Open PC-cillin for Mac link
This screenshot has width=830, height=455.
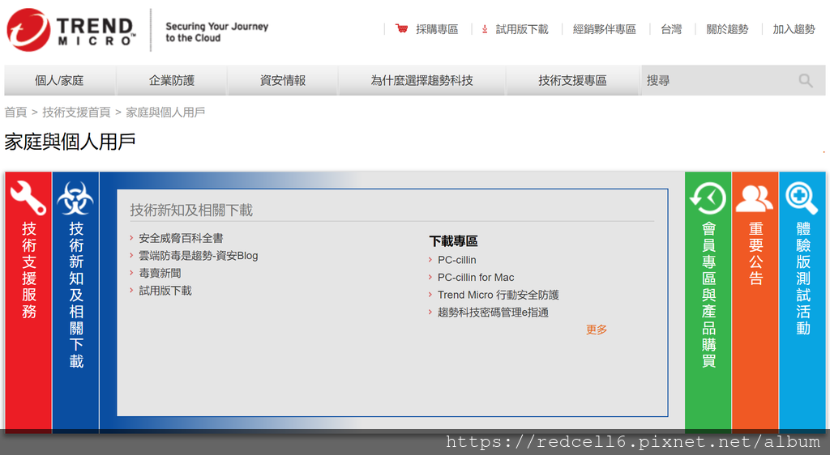(x=476, y=278)
